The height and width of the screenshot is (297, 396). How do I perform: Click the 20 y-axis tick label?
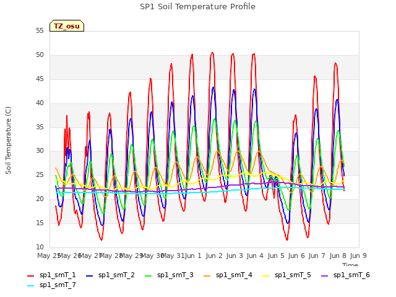(40, 199)
